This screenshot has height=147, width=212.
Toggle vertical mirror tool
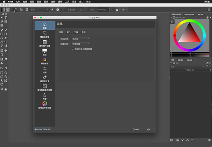coord(123,10)
